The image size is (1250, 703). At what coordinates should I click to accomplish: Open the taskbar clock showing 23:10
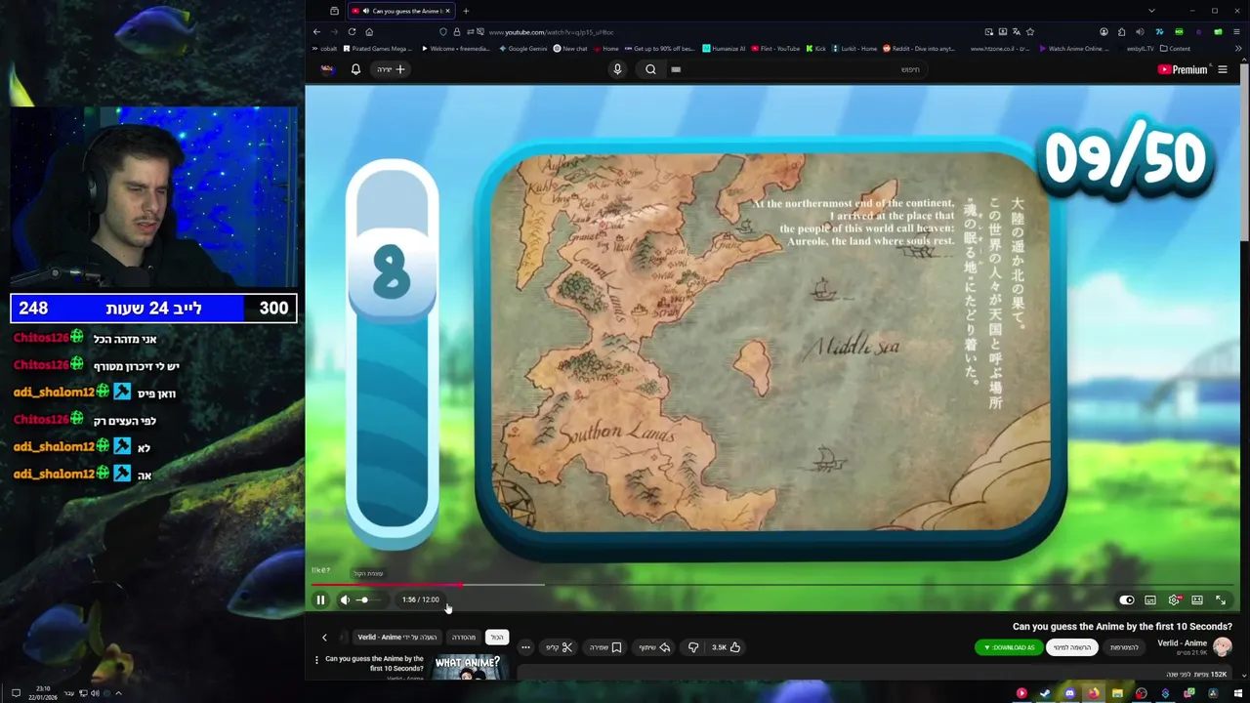[x=43, y=693]
